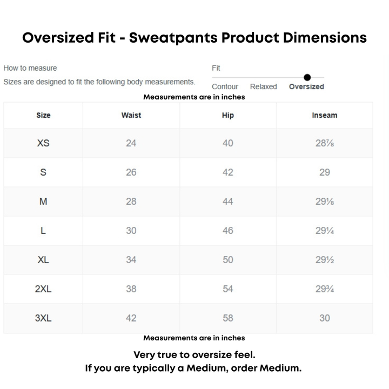The image size is (389, 389).
Task: Click the inseam value 29½
Action: tap(324, 260)
